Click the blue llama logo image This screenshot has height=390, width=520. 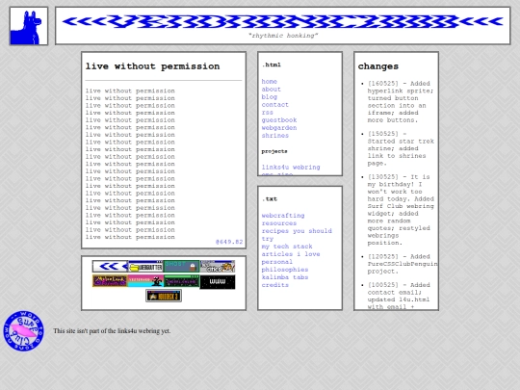29,26
